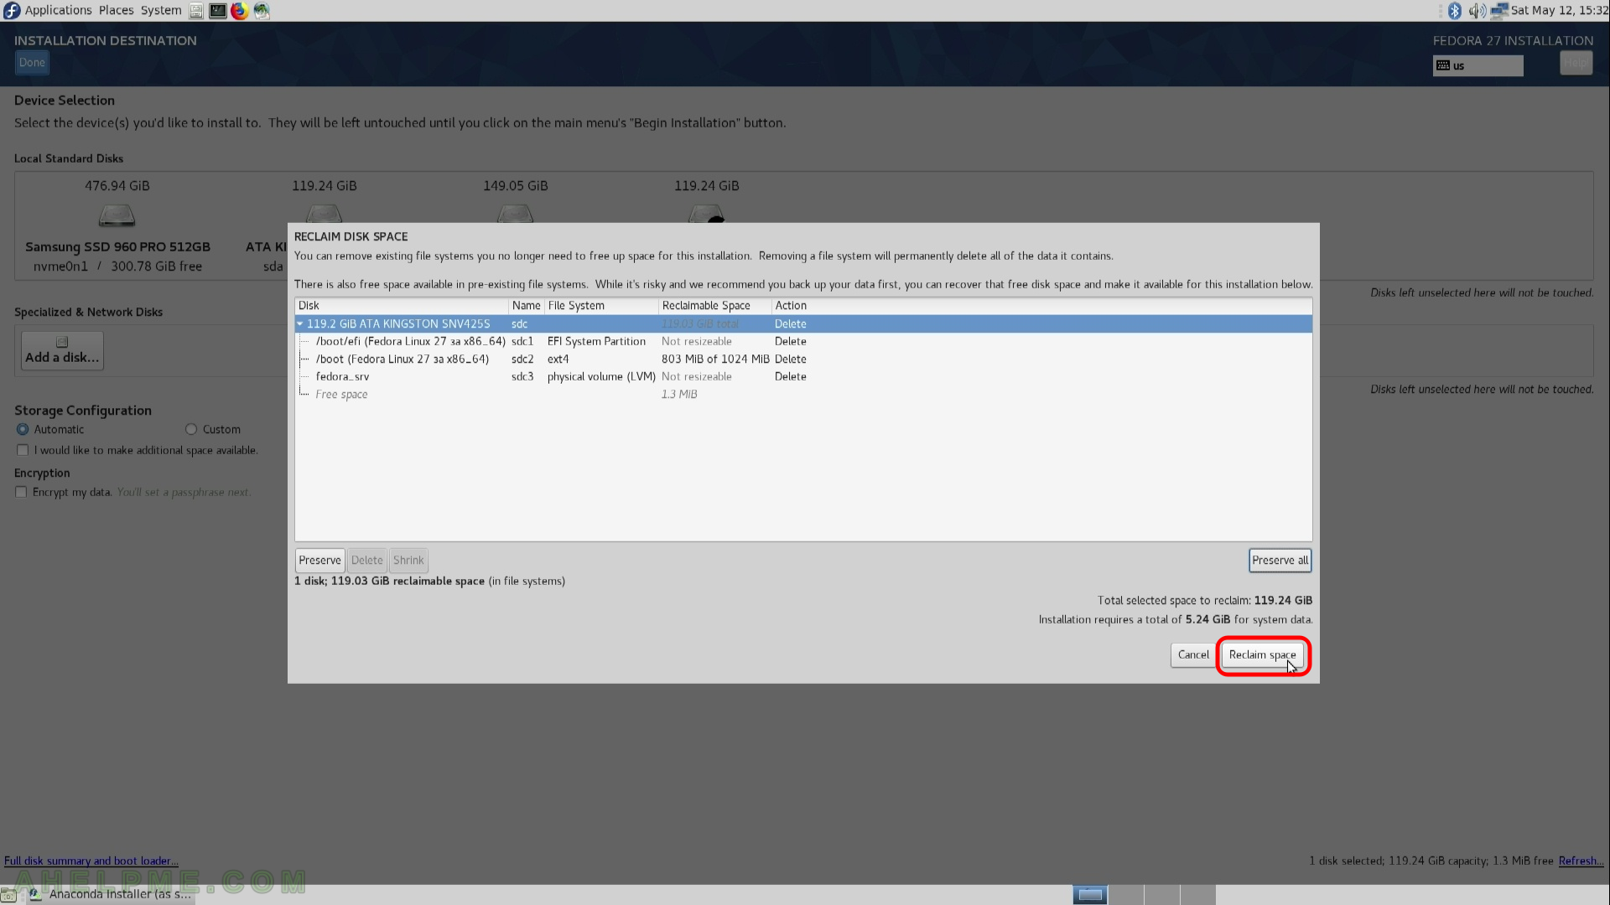Collapse the 119.2 GiB ATA KINGSTON disk row
The height and width of the screenshot is (905, 1610).
coord(300,323)
